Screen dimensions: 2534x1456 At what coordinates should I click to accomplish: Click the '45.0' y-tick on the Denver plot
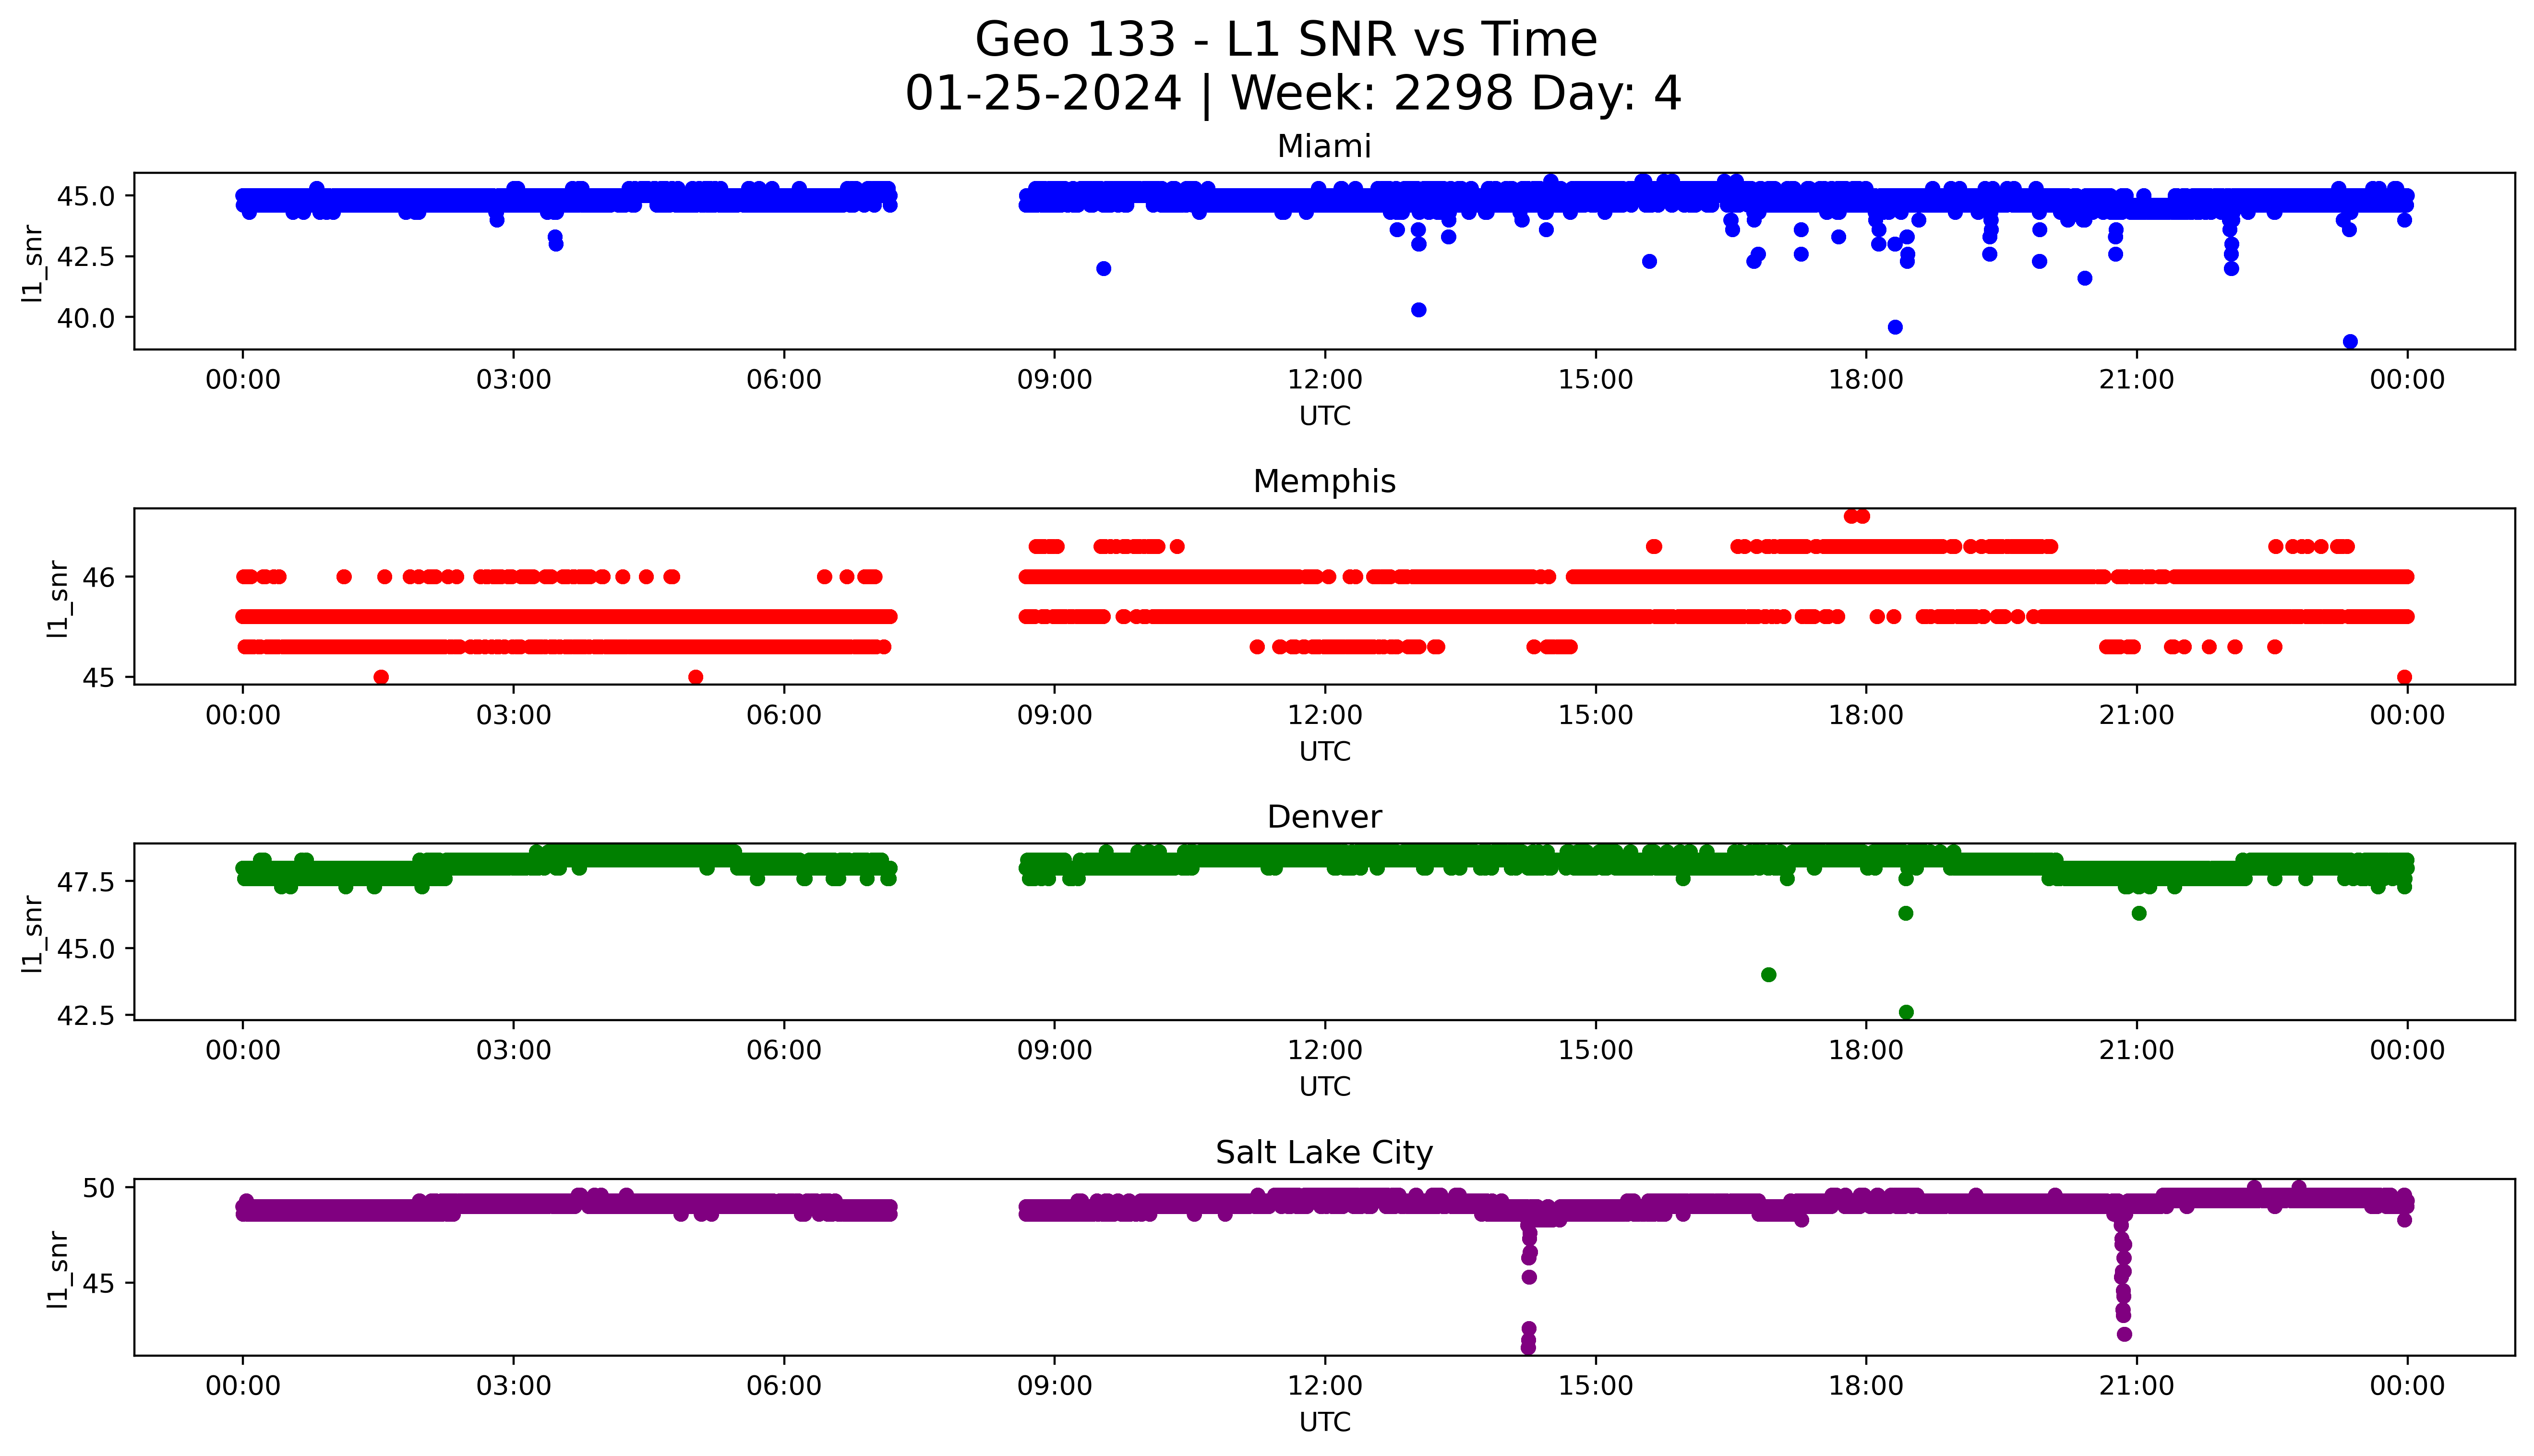click(87, 948)
